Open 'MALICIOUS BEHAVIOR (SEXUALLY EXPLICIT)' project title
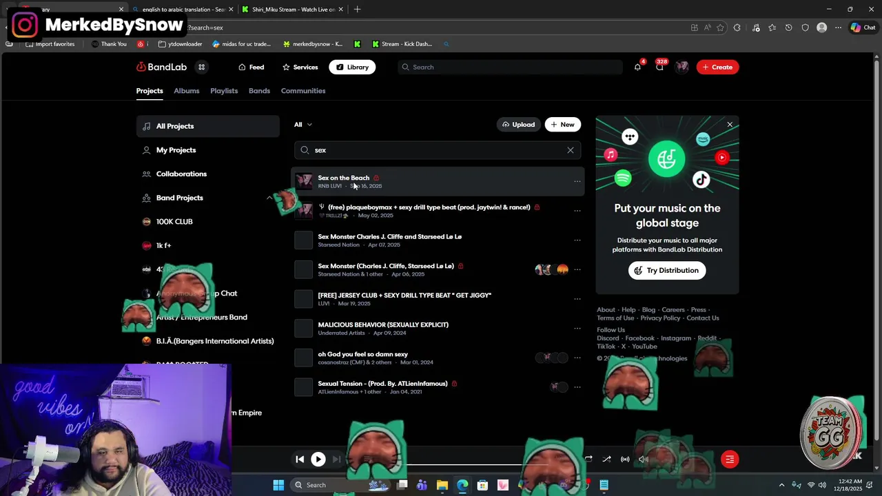The image size is (882, 496). pyautogui.click(x=383, y=324)
